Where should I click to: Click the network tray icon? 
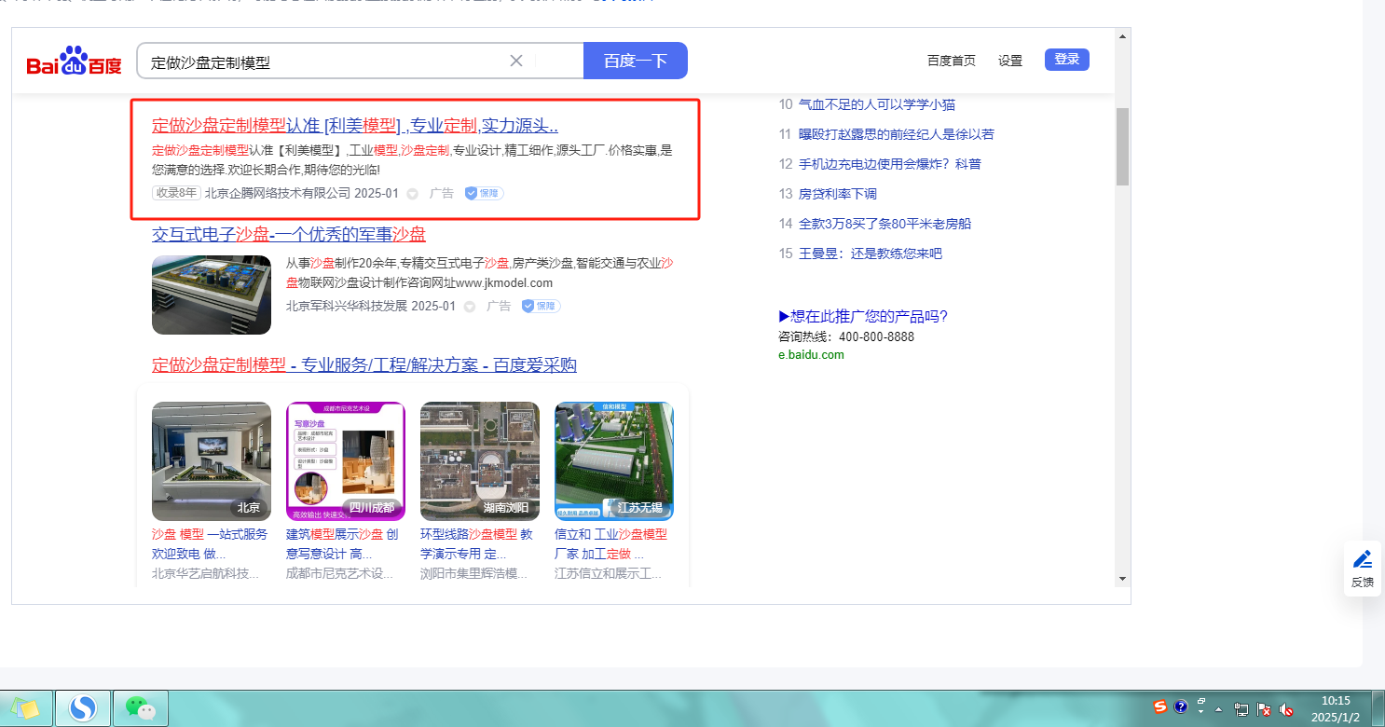[x=1241, y=709]
